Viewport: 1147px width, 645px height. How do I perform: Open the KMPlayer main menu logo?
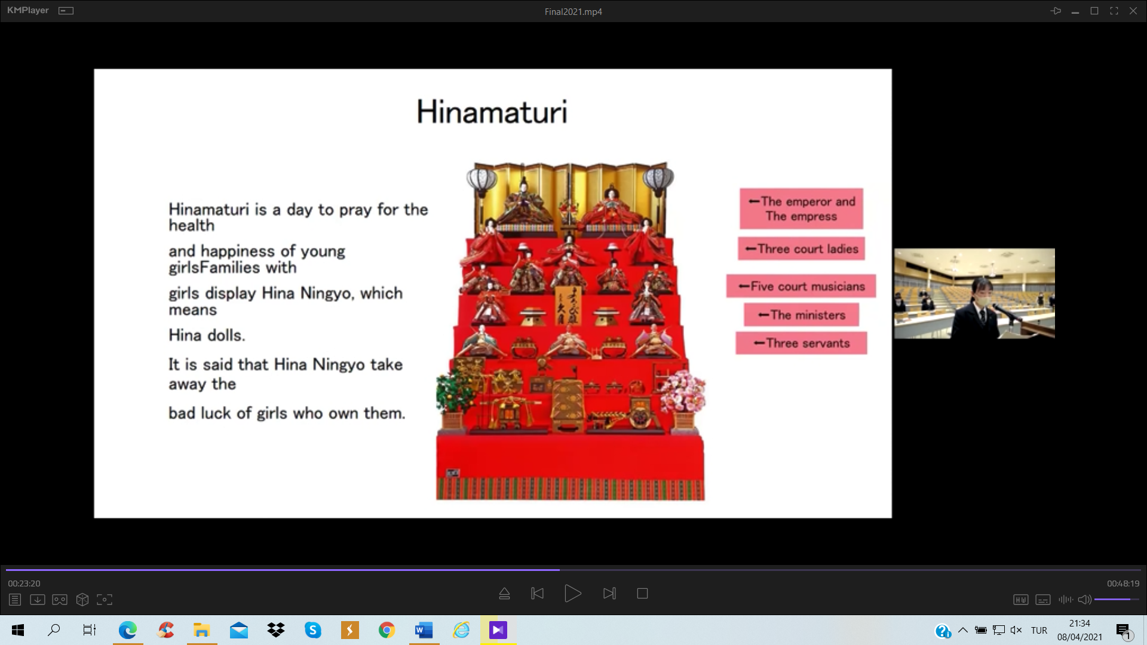click(x=27, y=11)
